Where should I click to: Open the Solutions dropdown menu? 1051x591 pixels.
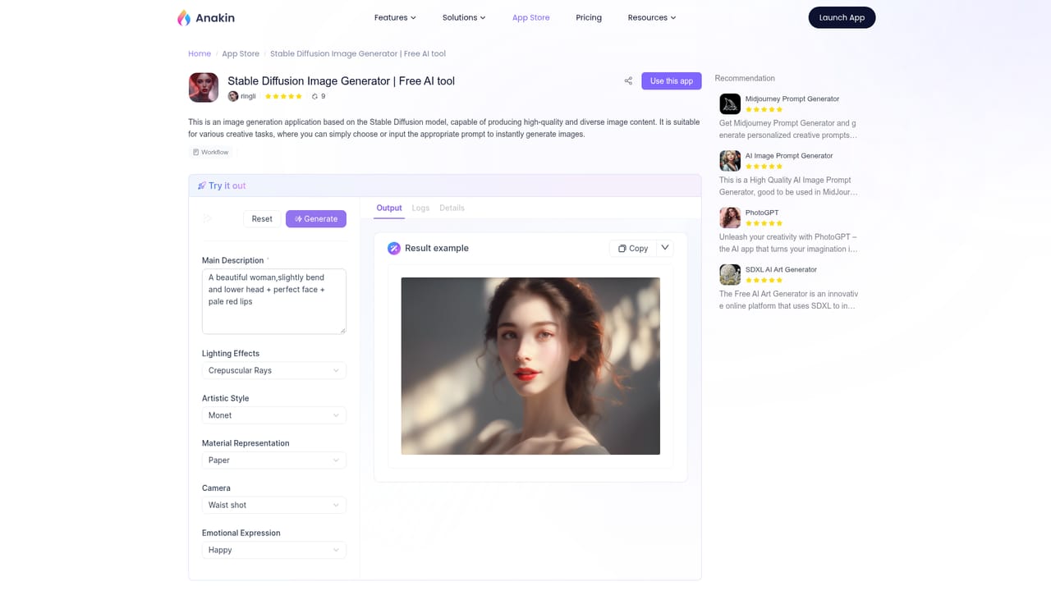(x=464, y=17)
